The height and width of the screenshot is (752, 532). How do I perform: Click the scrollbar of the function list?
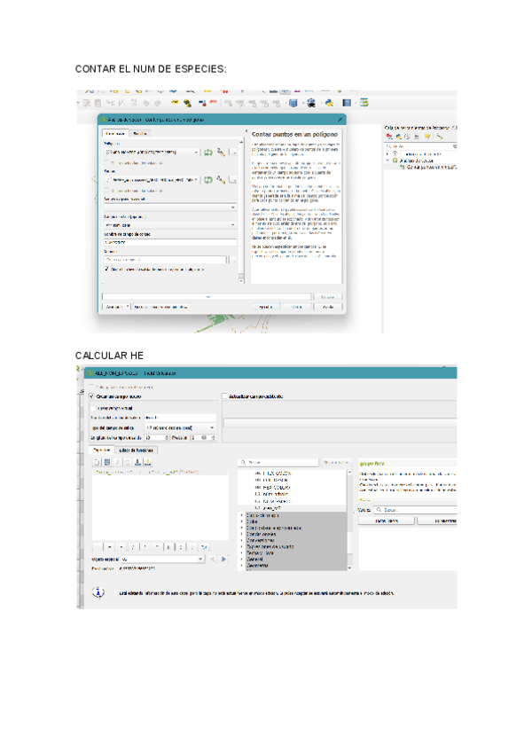(x=349, y=520)
